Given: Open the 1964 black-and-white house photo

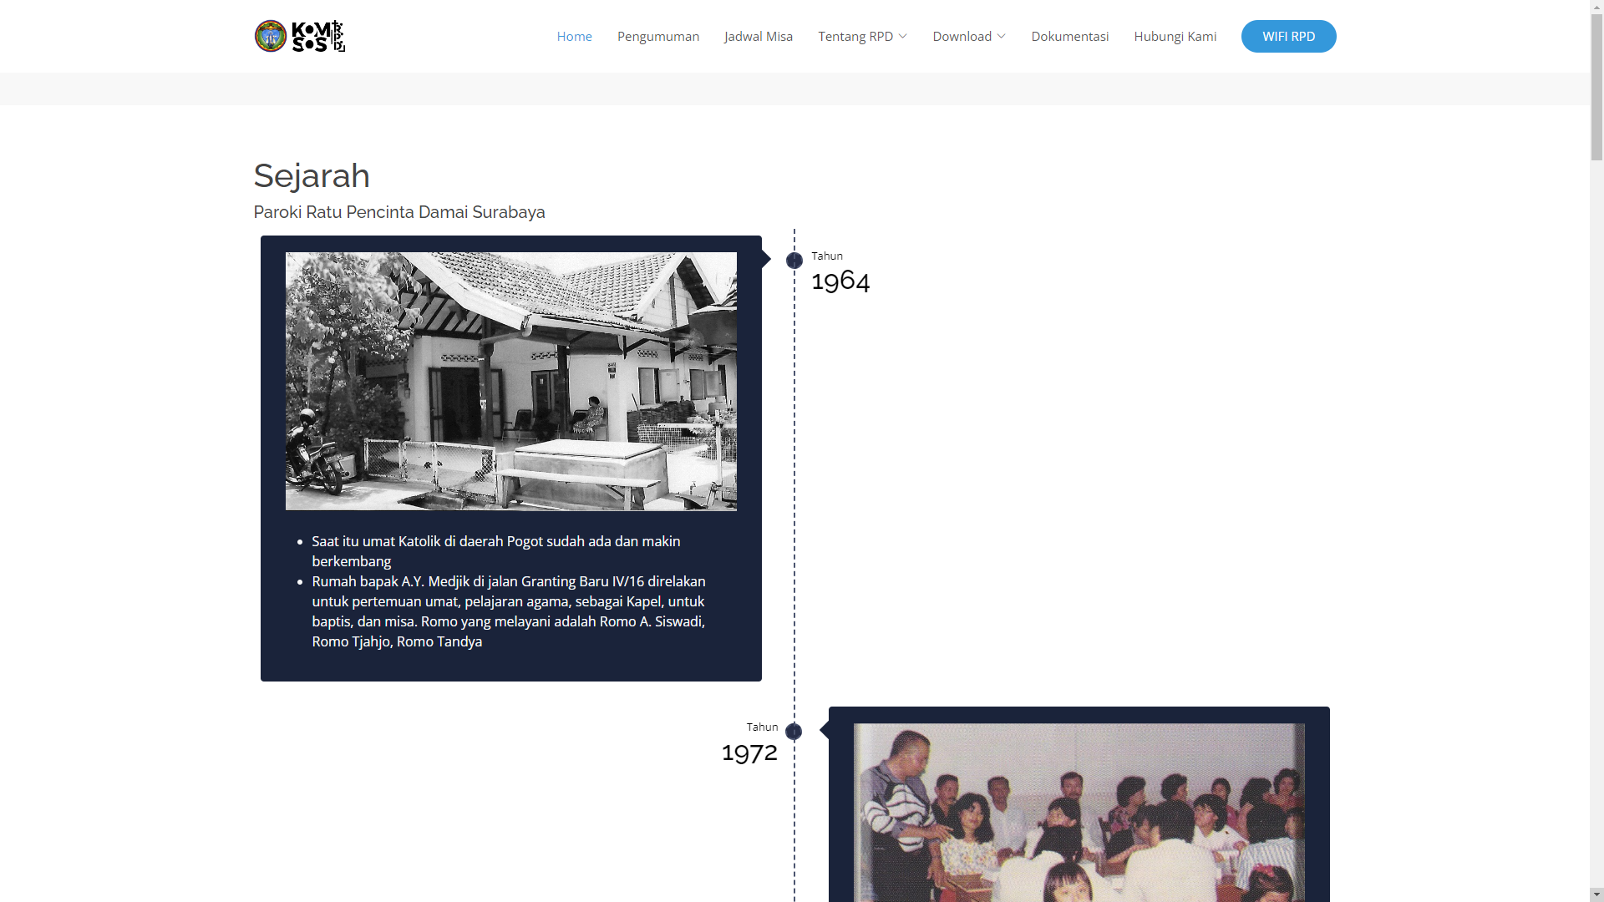Looking at the screenshot, I should tap(510, 381).
